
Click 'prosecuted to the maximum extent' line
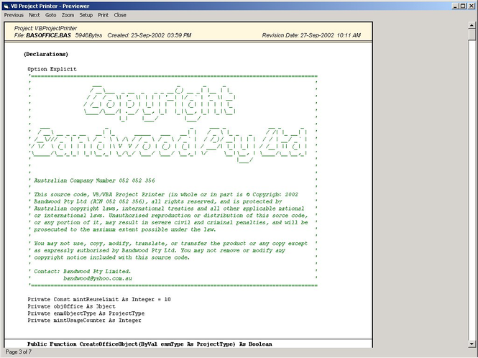pos(124,229)
